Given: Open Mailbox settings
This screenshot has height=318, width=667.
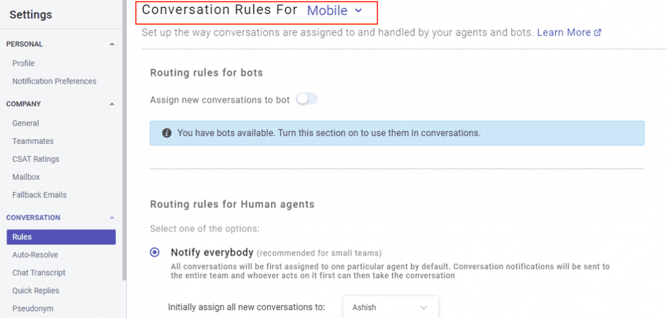Looking at the screenshot, I should [x=26, y=177].
